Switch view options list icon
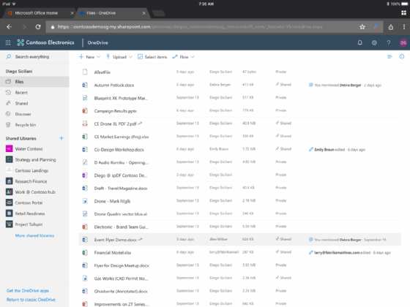Image resolution: width=410 pixels, height=307 pixels. coord(389,57)
